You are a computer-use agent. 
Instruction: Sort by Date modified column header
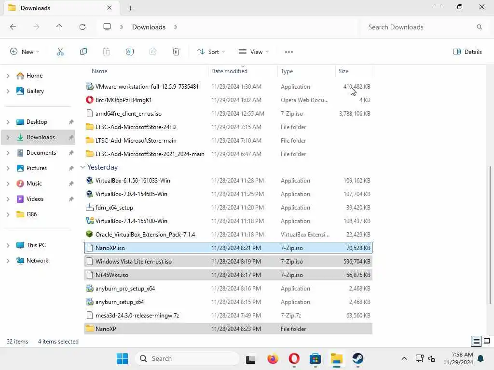coord(229,71)
